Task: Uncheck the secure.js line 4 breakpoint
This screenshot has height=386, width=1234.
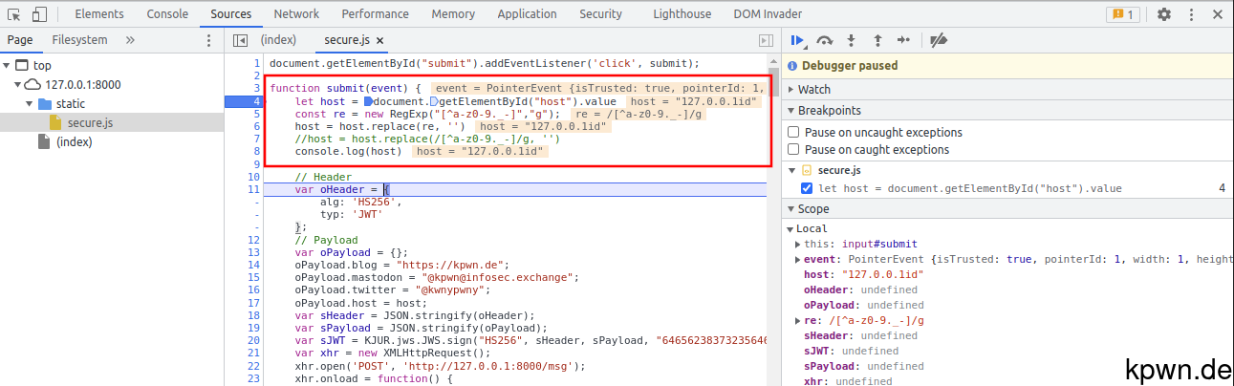Action: [809, 188]
